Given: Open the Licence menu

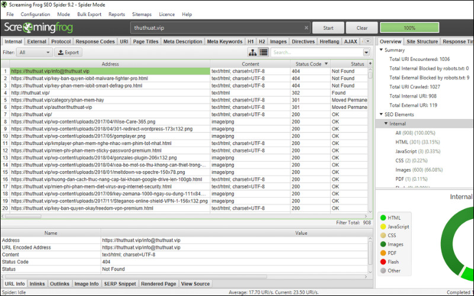Looking at the screenshot, I should point(167,14).
